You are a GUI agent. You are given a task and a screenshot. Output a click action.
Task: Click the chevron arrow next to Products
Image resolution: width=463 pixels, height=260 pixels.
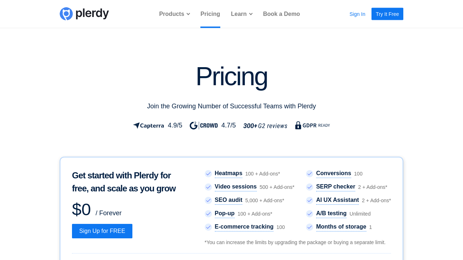click(188, 14)
